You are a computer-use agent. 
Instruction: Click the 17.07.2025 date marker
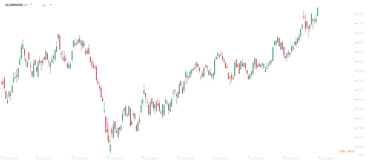pyautogui.click(x=221, y=159)
